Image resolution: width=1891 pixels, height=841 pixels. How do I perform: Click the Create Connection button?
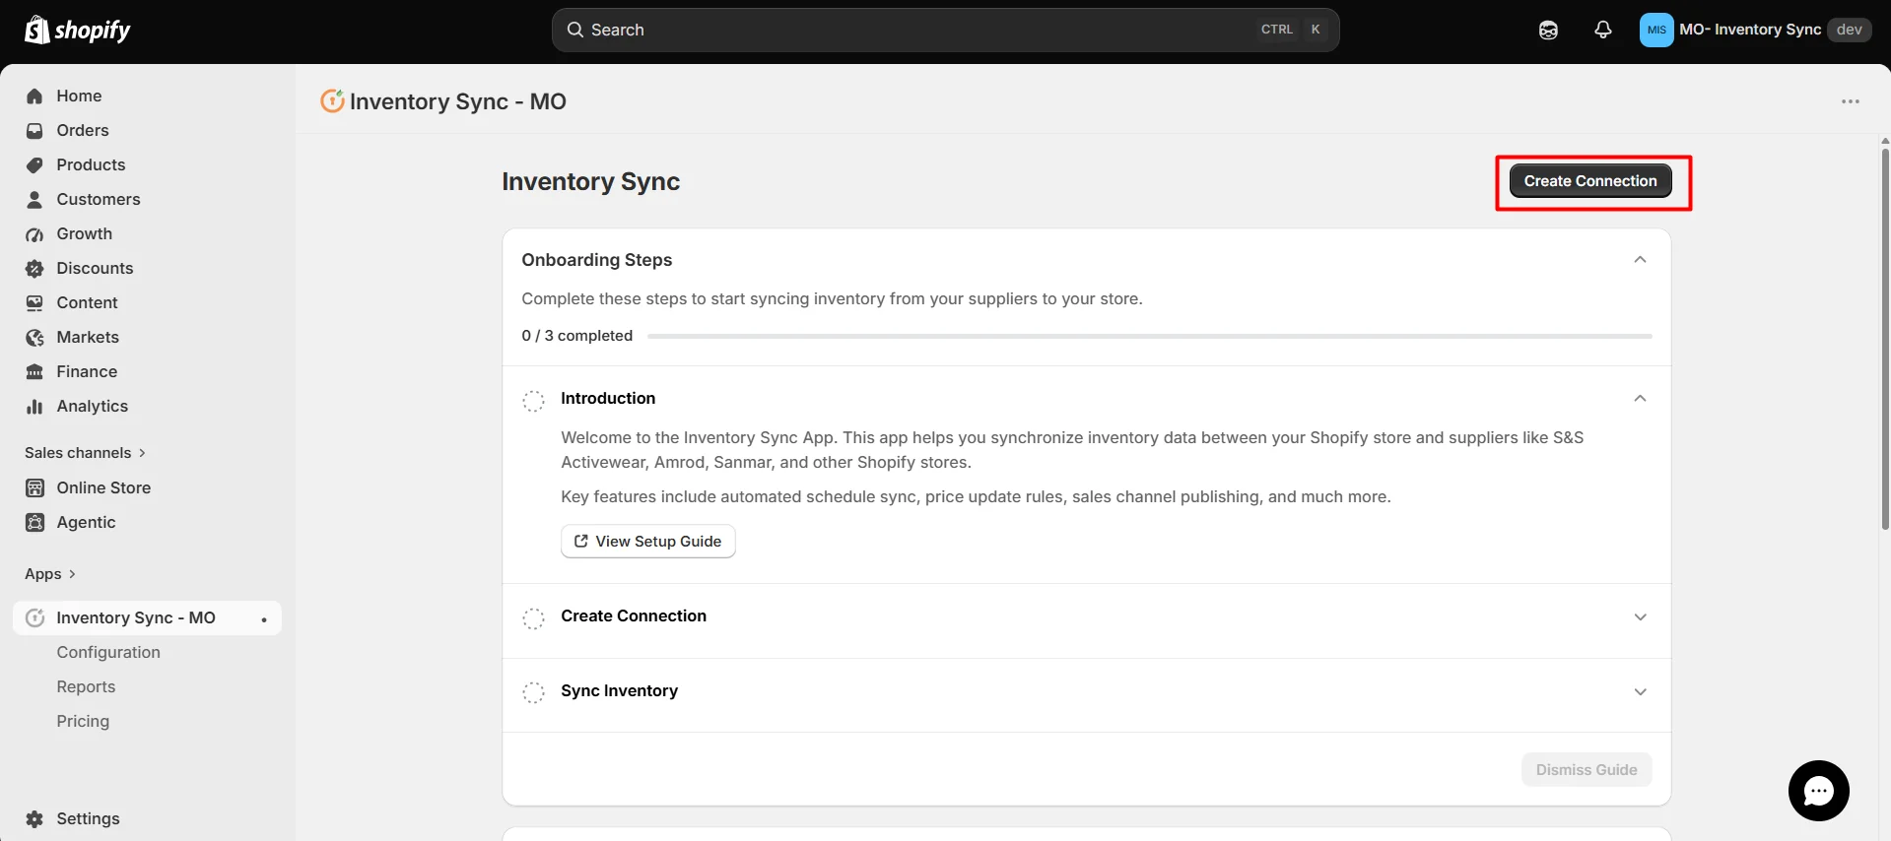(1590, 181)
